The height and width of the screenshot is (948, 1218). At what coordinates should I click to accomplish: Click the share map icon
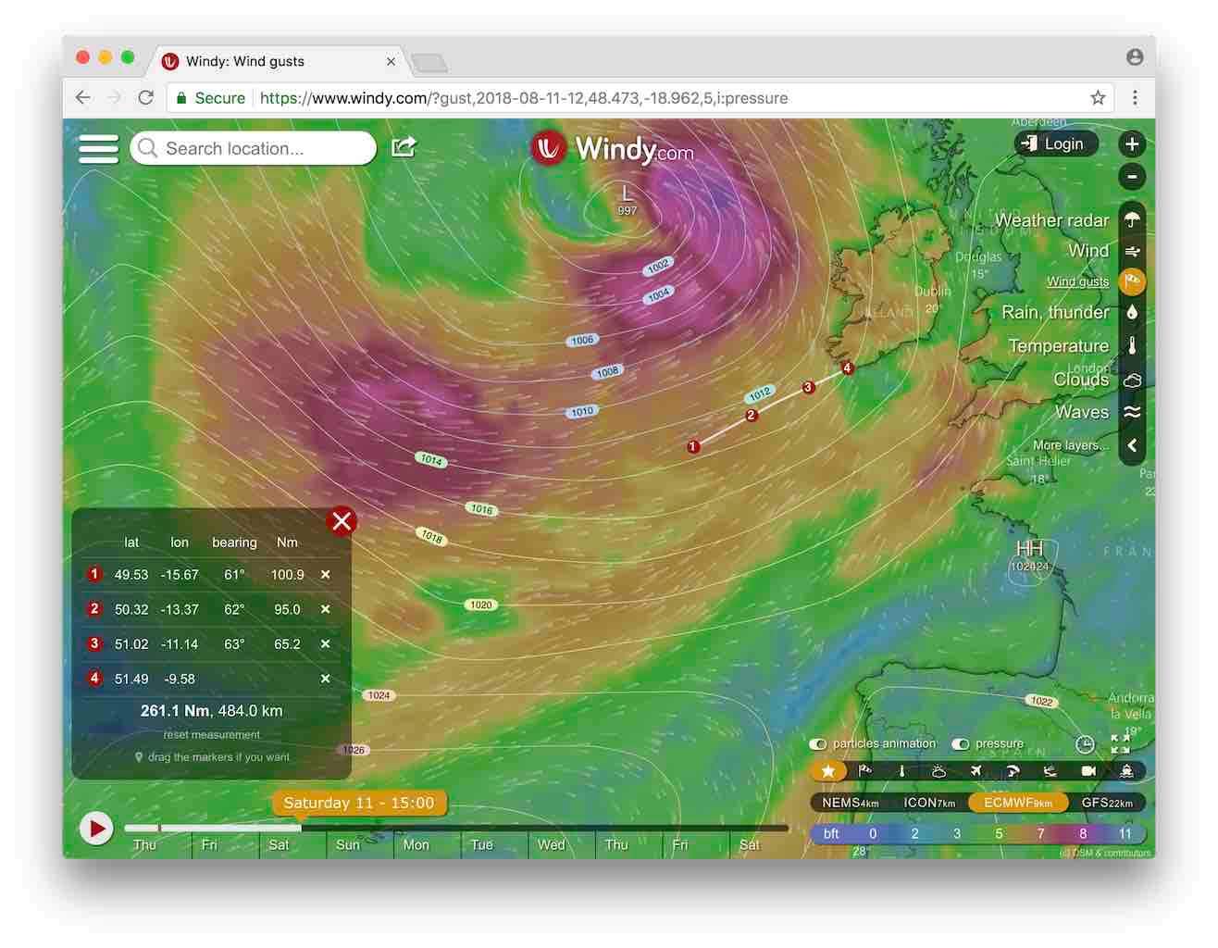coord(404,147)
